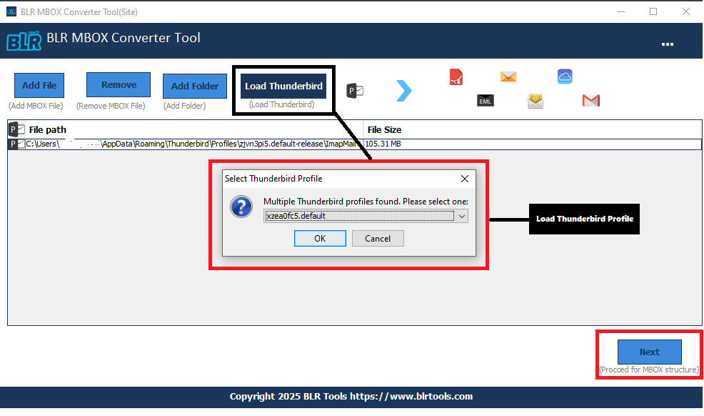
Task: Select the blue iCloud icon
Action: point(565,77)
